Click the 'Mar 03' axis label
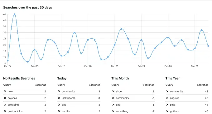212x114 pixels. coord(195,66)
